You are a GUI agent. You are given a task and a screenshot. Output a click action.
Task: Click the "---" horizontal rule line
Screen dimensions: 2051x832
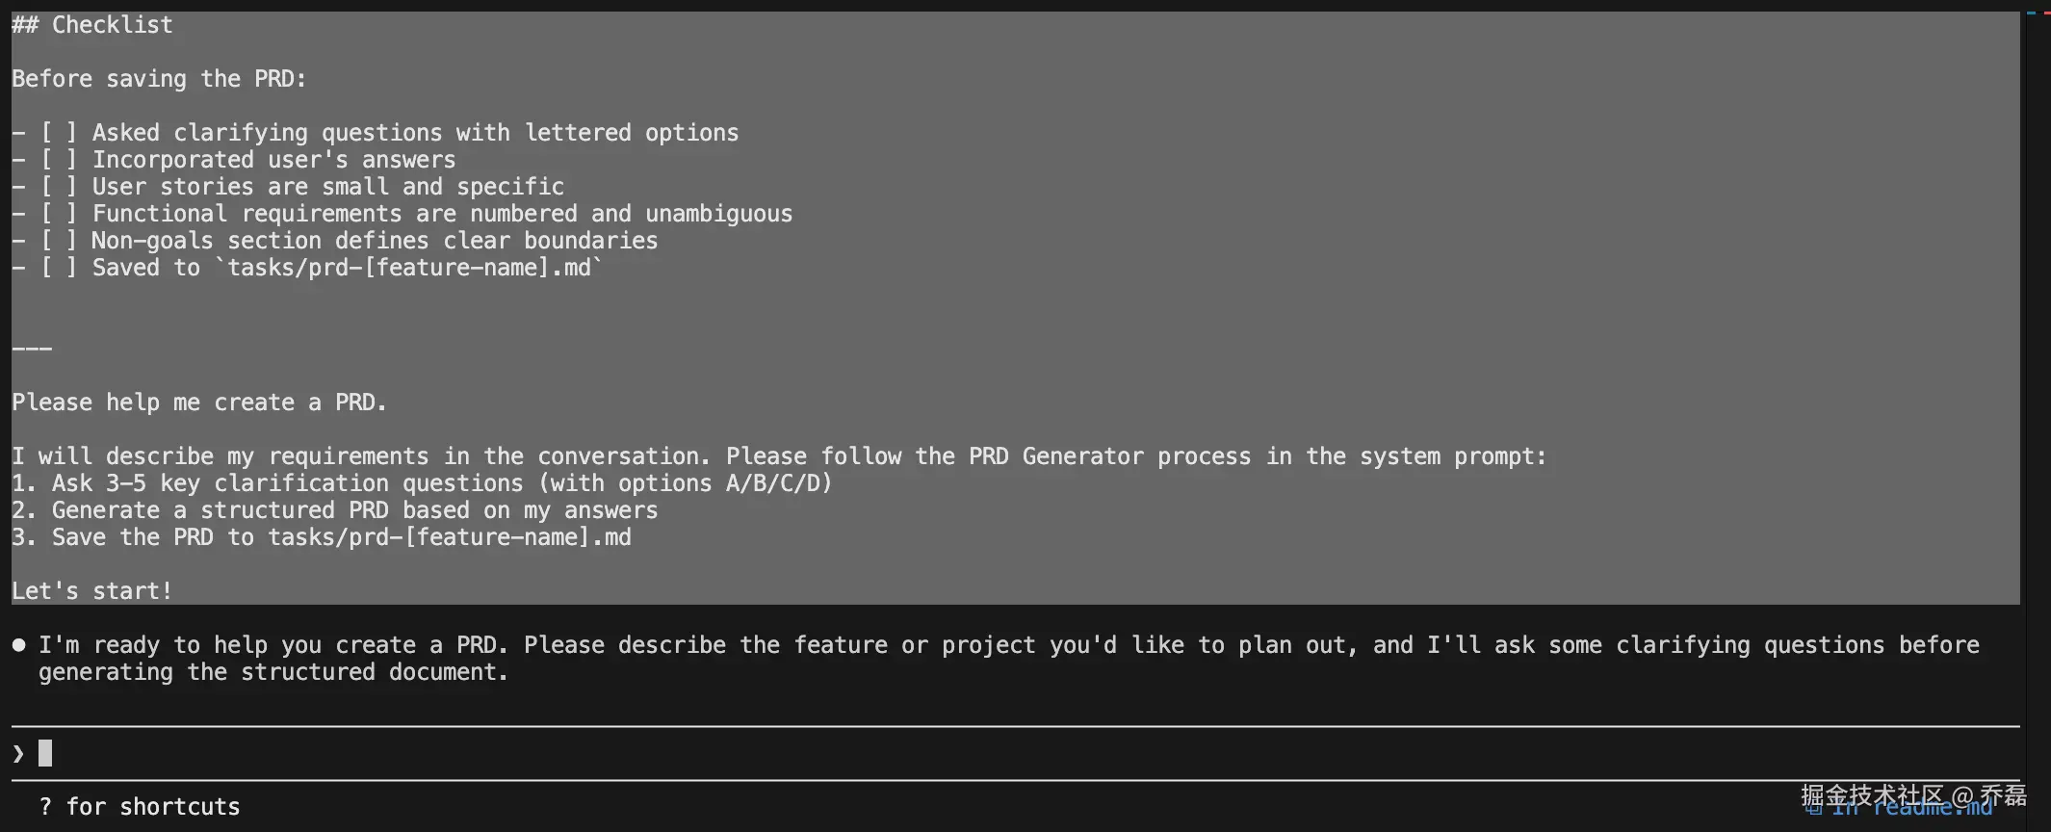(x=32, y=349)
